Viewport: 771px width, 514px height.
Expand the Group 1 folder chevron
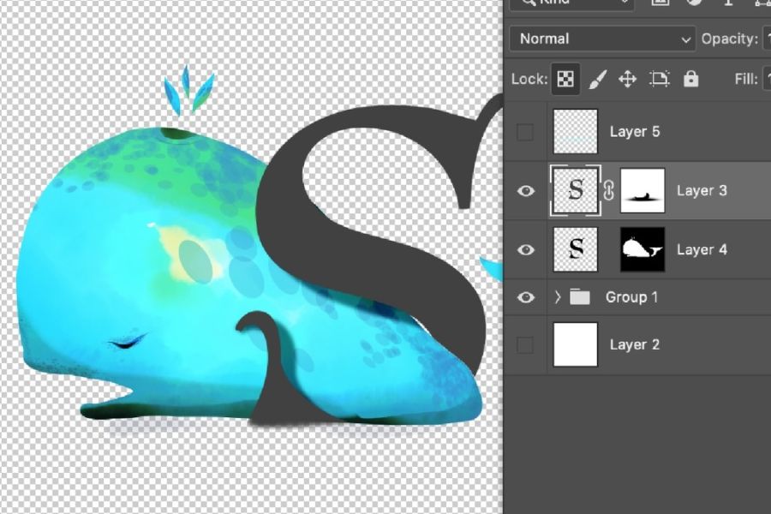(558, 297)
